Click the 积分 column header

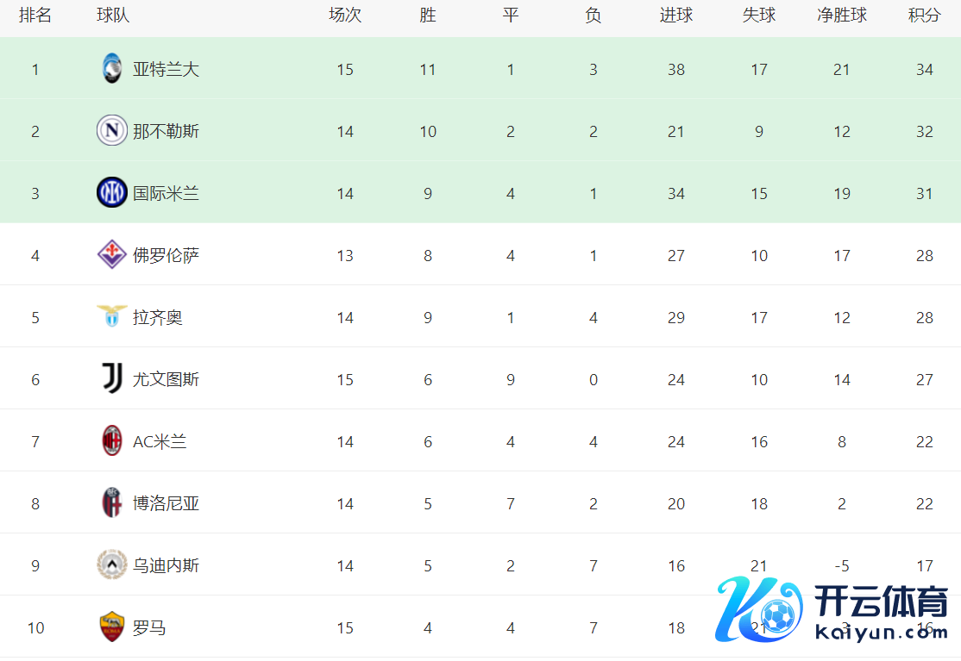[925, 16]
